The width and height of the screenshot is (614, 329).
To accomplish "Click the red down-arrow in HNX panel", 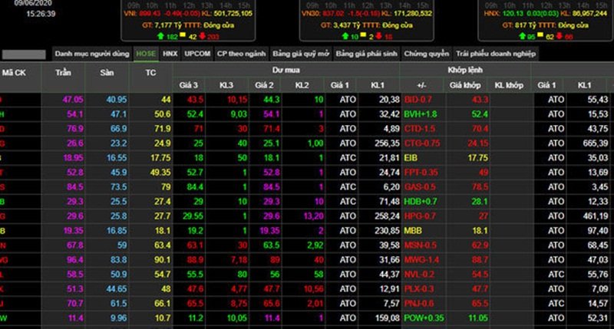I will (560, 36).
